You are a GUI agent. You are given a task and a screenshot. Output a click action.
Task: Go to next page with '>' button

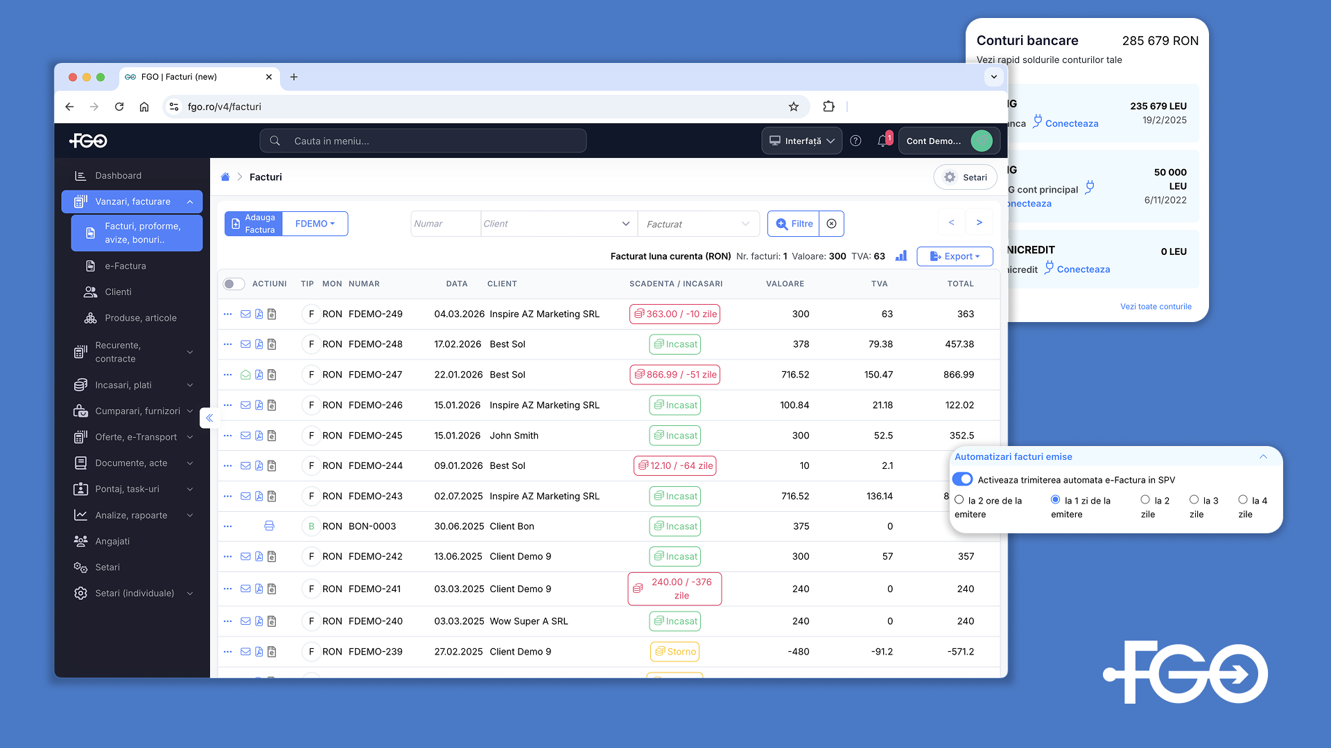coord(980,223)
